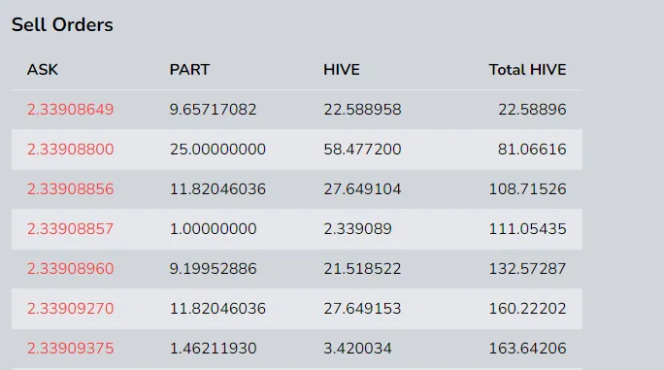Click HIVE value 22.588958
The image size is (664, 370).
tap(362, 110)
